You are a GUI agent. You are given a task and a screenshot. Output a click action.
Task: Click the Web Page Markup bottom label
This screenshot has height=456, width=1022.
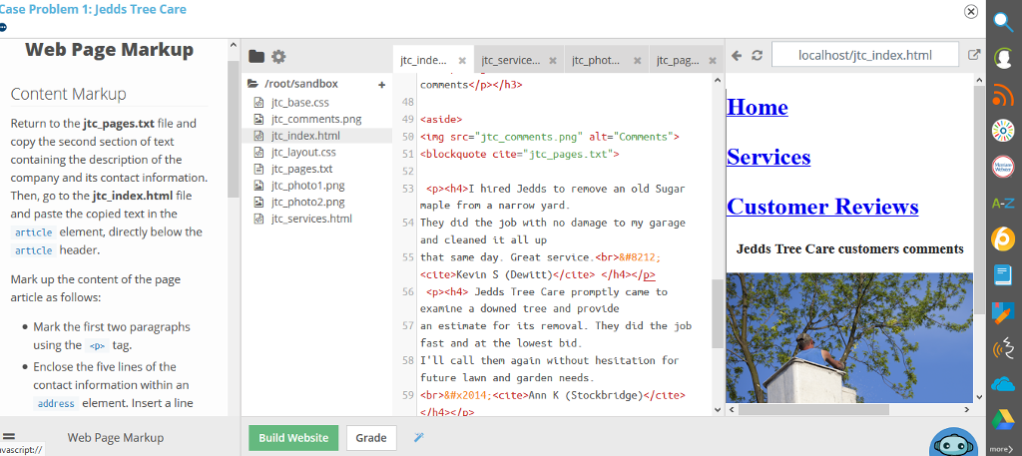pyautogui.click(x=116, y=438)
